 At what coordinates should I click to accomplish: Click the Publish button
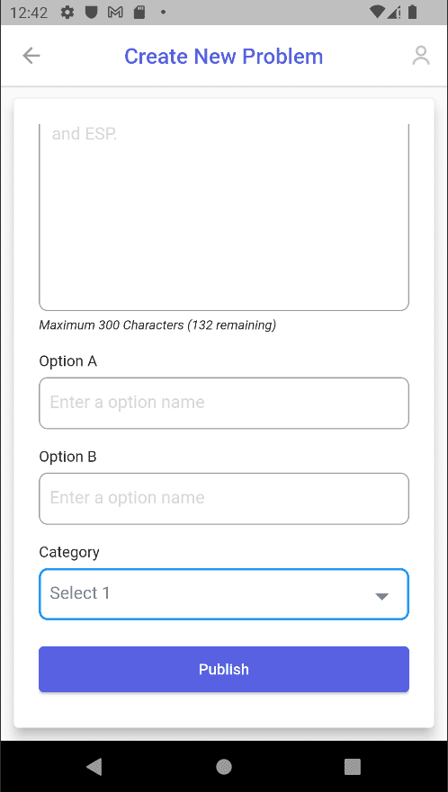point(224,669)
